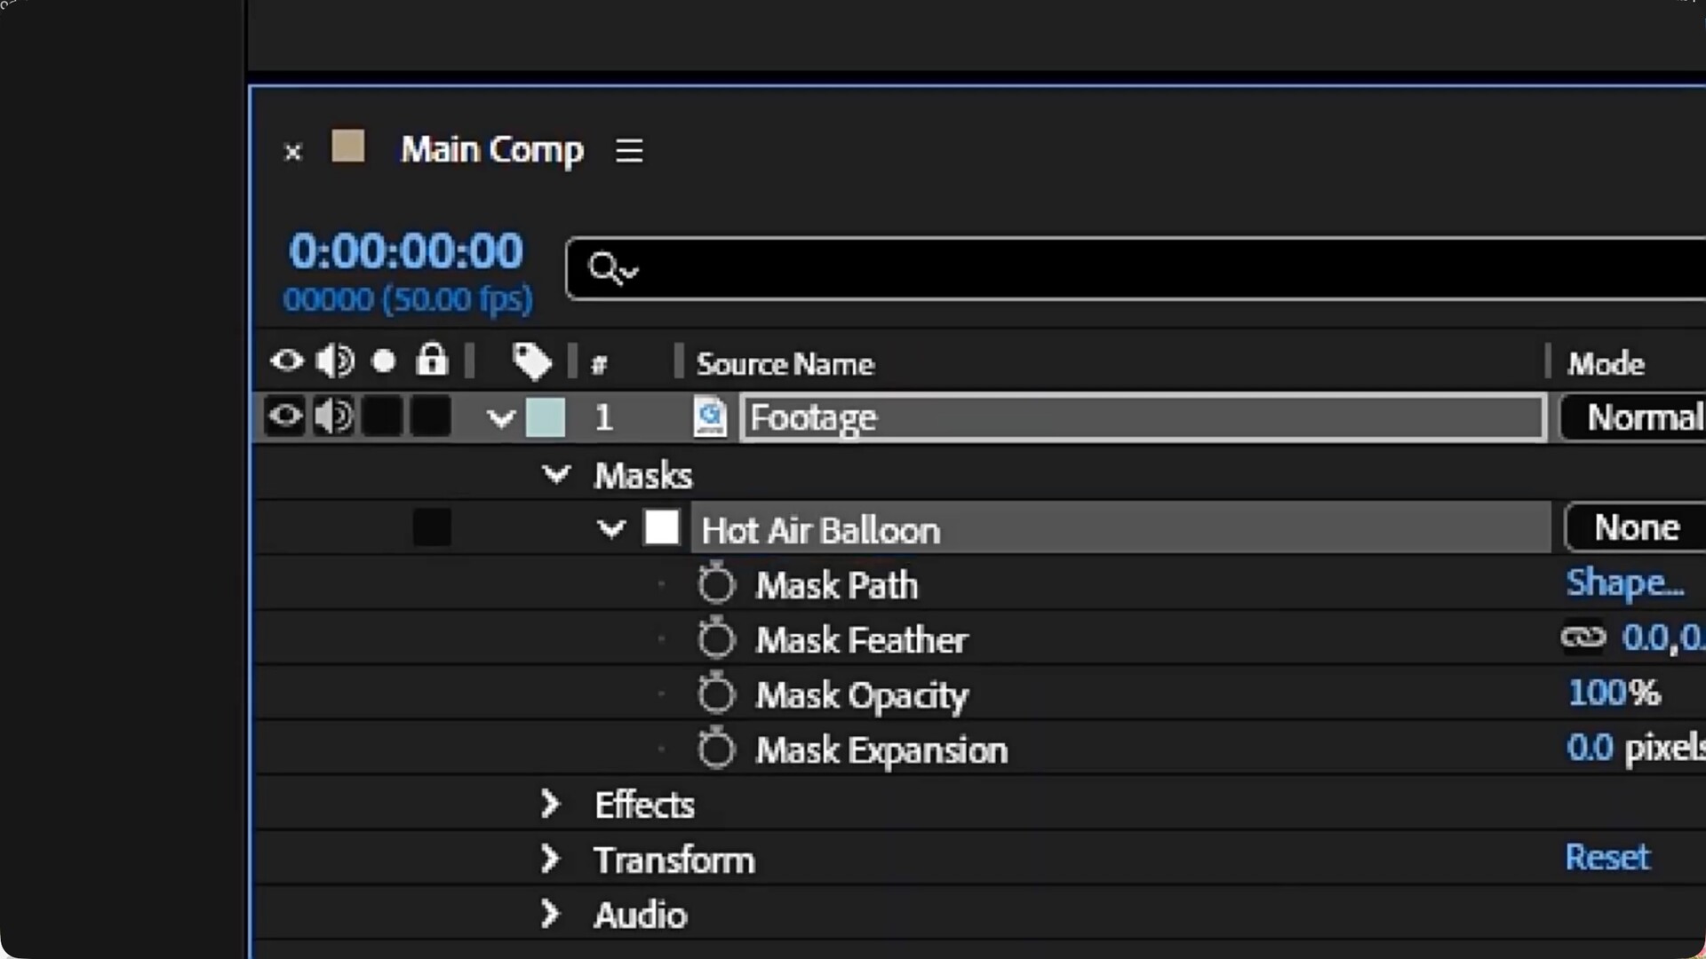
Task: Click the current timecode display
Action: (406, 251)
